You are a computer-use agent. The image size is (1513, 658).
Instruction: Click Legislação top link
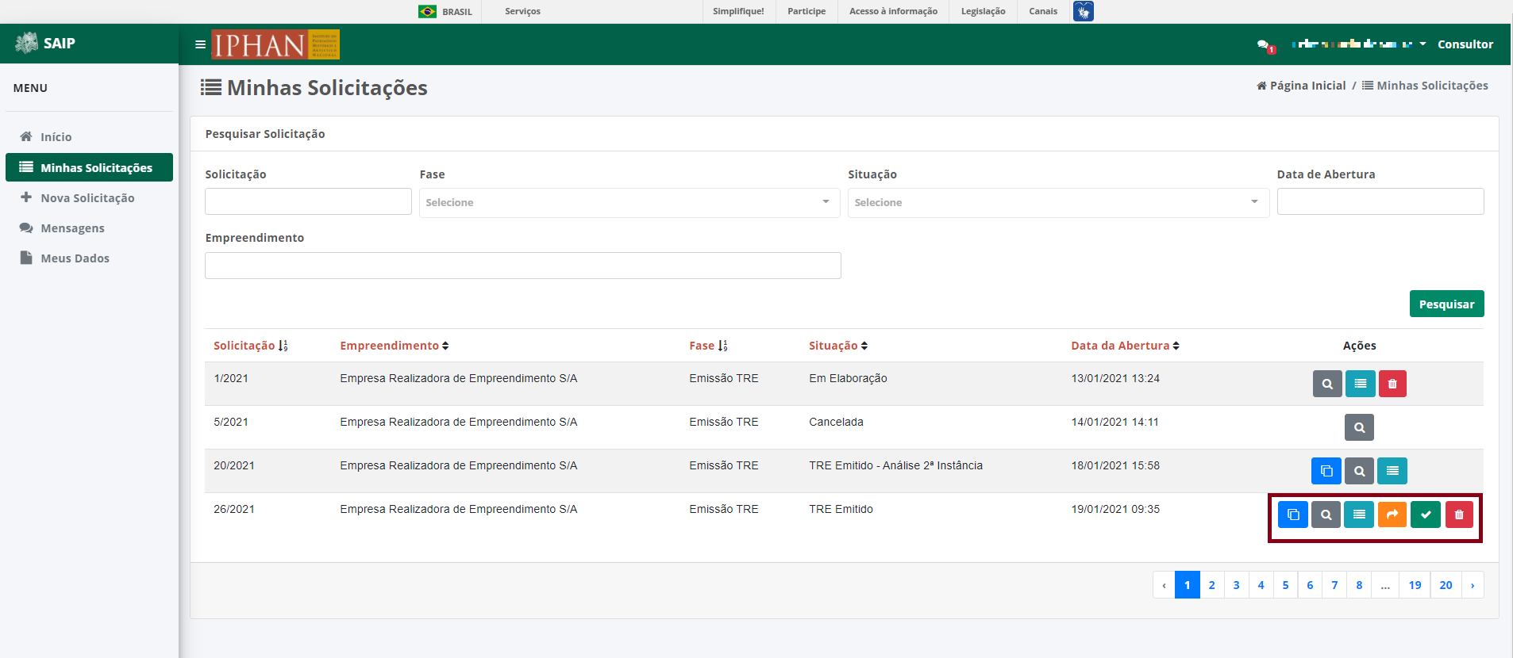click(983, 11)
